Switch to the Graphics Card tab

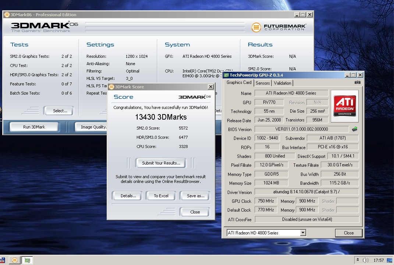point(239,82)
